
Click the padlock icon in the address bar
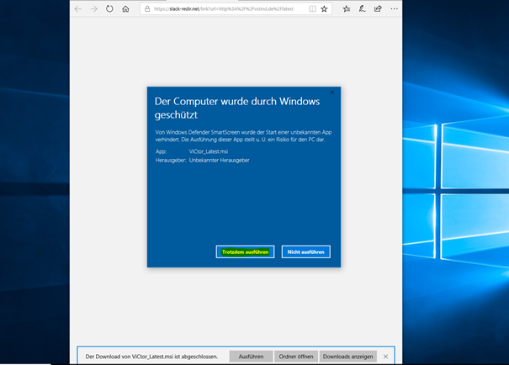click(x=147, y=9)
